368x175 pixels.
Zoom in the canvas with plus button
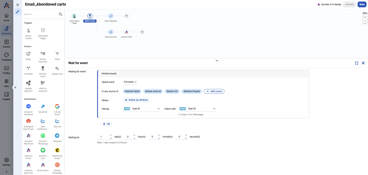coord(365,17)
